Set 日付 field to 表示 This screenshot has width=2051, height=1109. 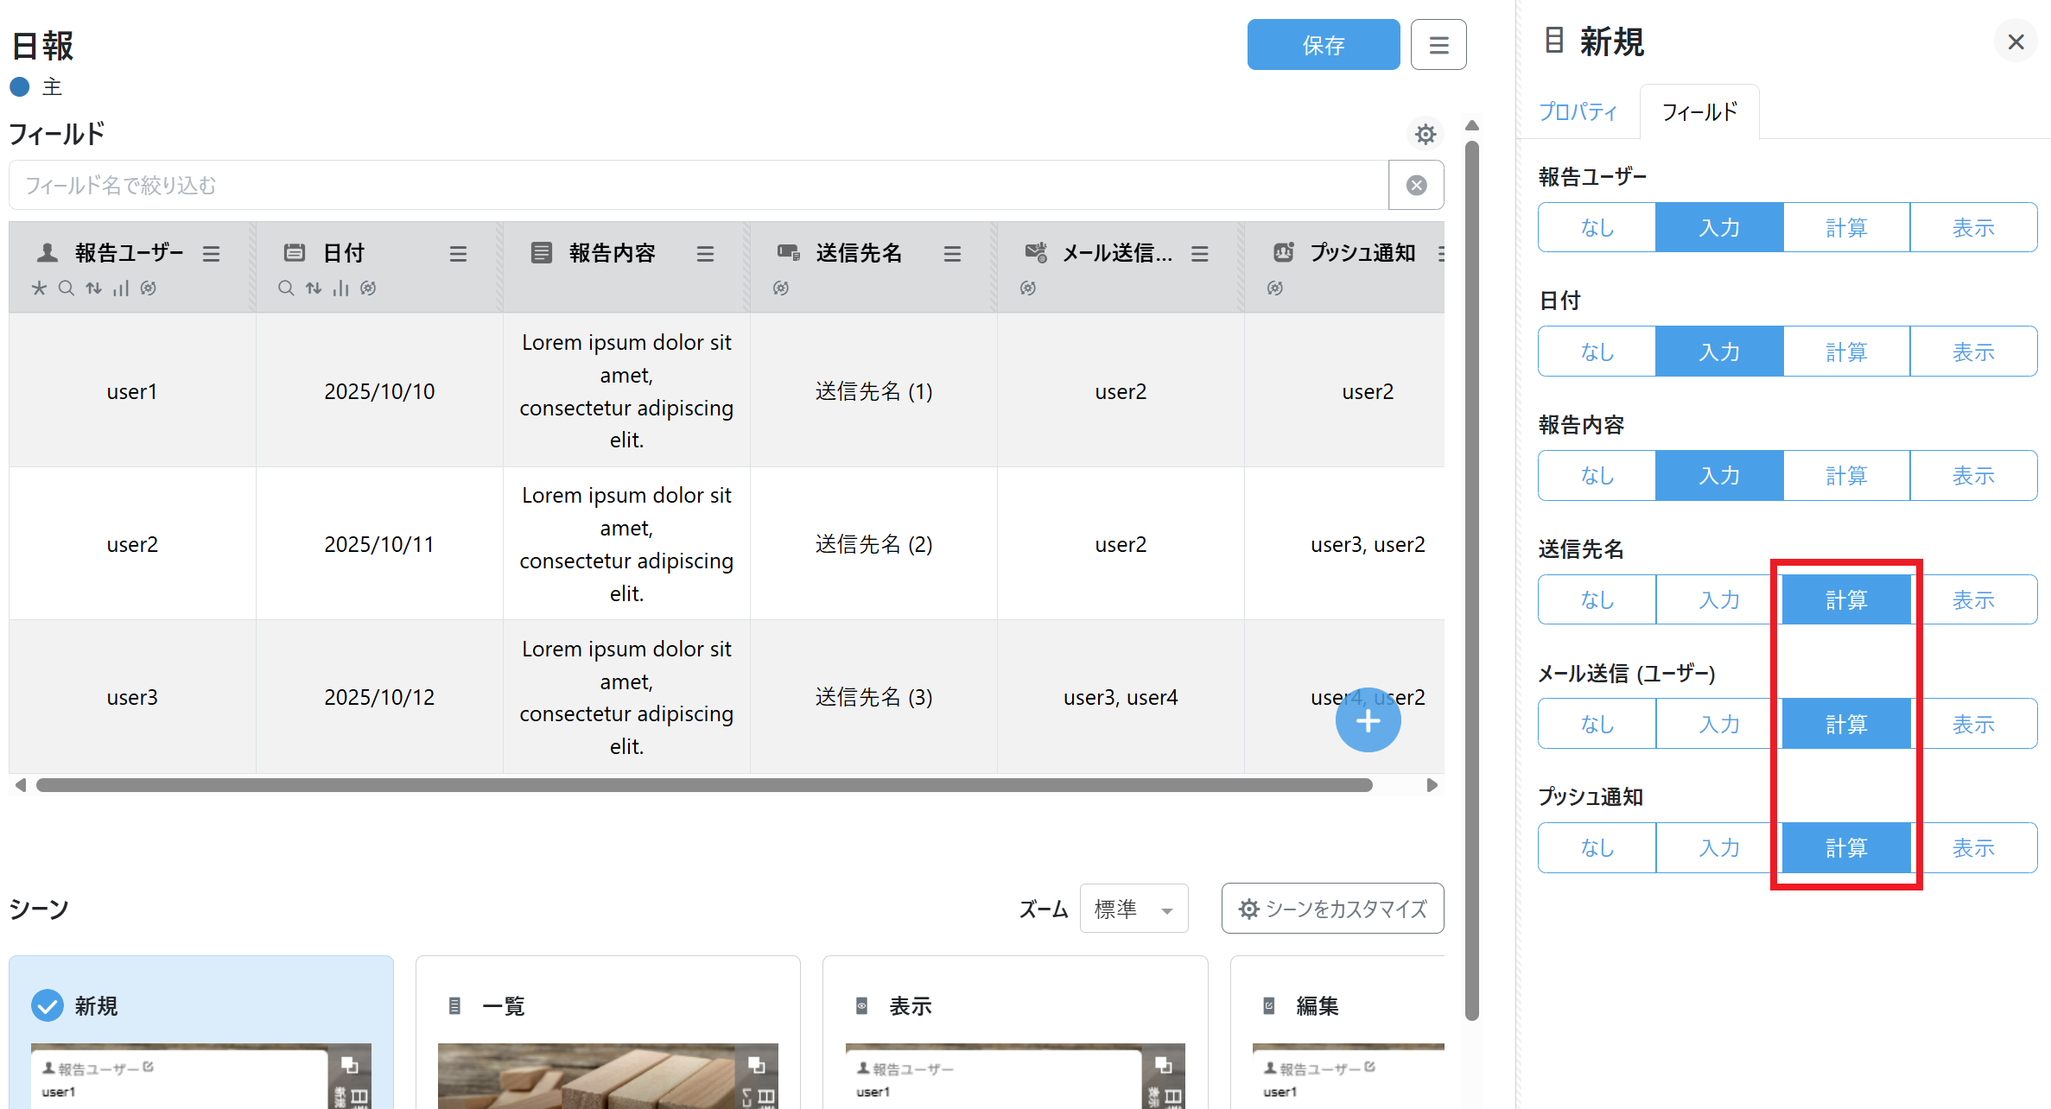click(1973, 352)
